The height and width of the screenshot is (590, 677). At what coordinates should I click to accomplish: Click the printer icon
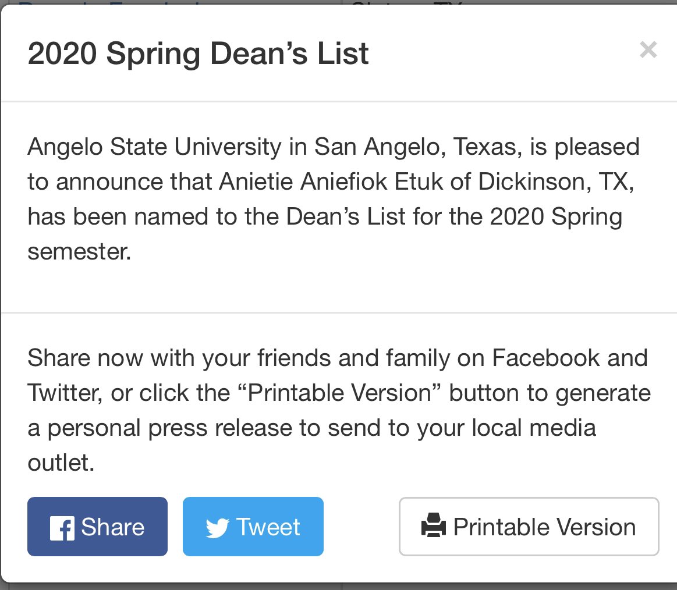[433, 527]
